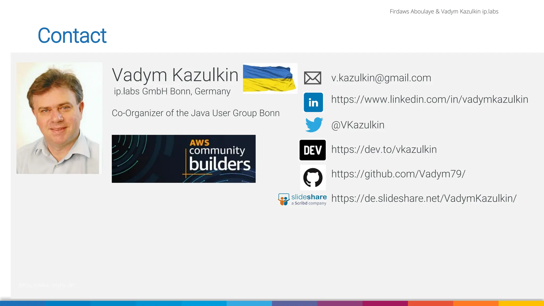Click the DEV community logo icon

click(x=313, y=150)
